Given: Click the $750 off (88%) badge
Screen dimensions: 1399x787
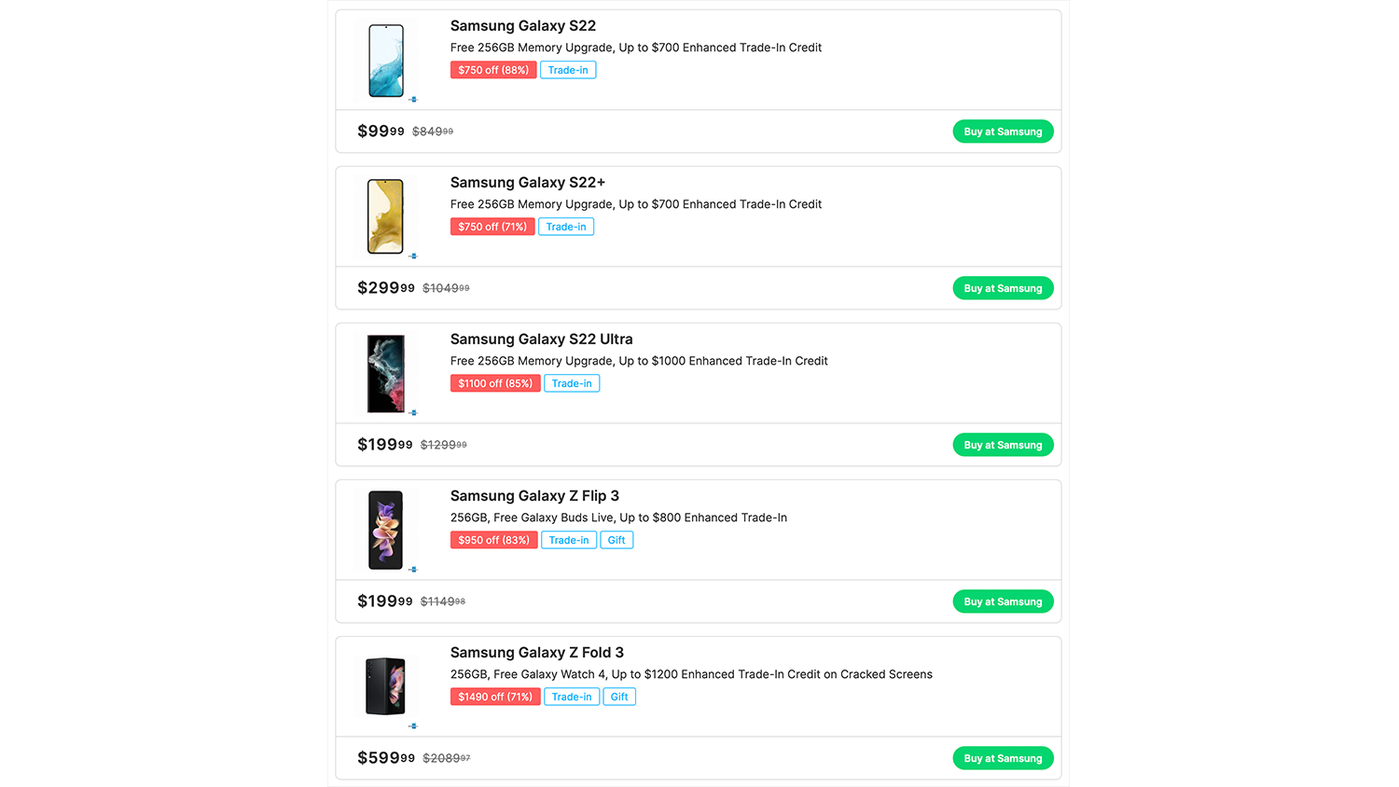Looking at the screenshot, I should point(493,70).
